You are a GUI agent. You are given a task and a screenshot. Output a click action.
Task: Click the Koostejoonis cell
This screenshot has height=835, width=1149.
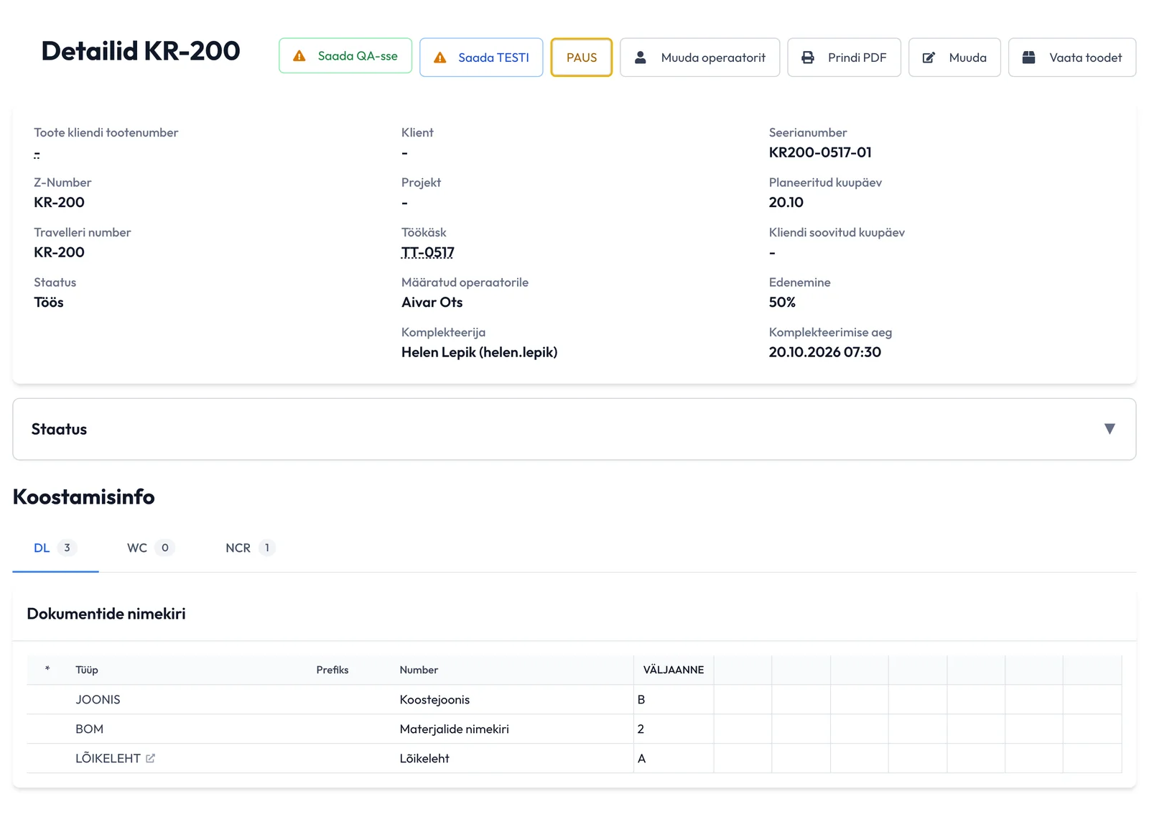tap(434, 700)
